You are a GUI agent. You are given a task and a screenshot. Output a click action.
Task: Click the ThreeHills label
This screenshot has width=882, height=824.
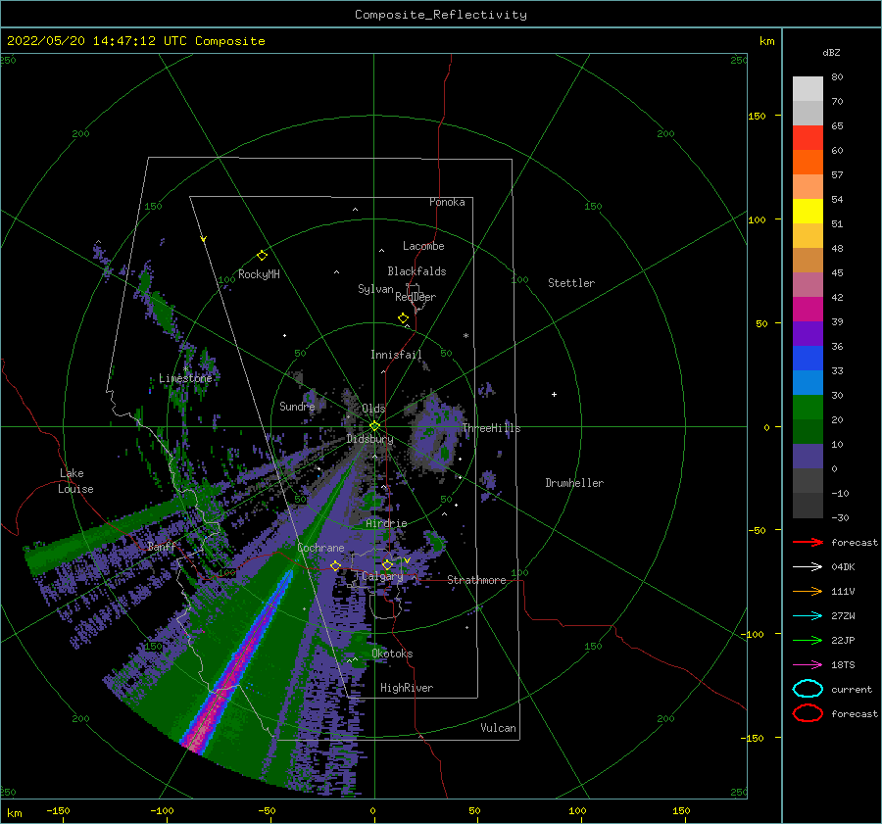(492, 428)
